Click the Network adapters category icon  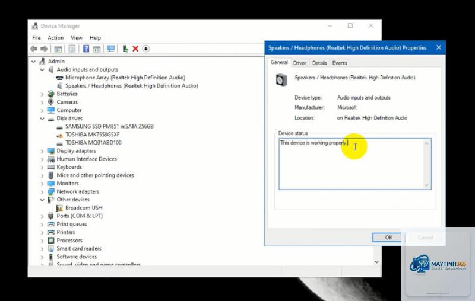point(51,191)
